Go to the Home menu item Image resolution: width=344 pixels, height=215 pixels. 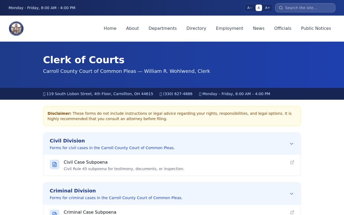pyautogui.click(x=110, y=28)
